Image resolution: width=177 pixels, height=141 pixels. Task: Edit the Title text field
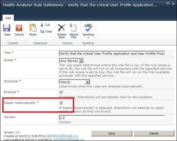[112, 53]
